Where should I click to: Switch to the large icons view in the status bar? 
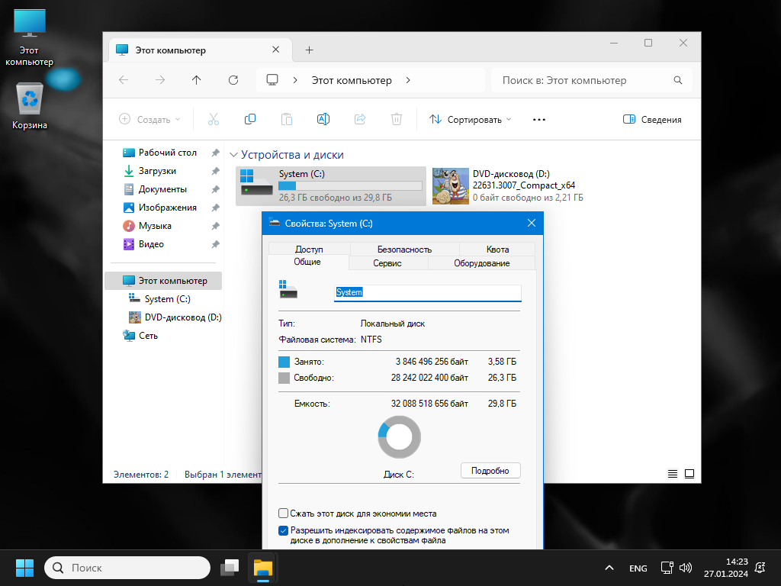[x=689, y=474]
